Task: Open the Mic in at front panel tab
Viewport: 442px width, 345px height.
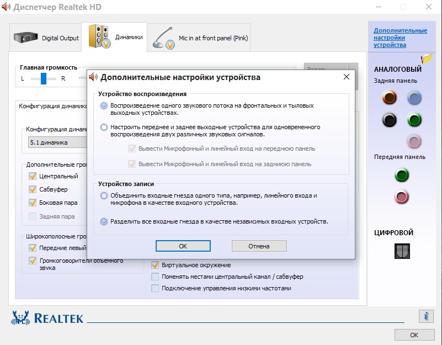Action: [x=199, y=38]
